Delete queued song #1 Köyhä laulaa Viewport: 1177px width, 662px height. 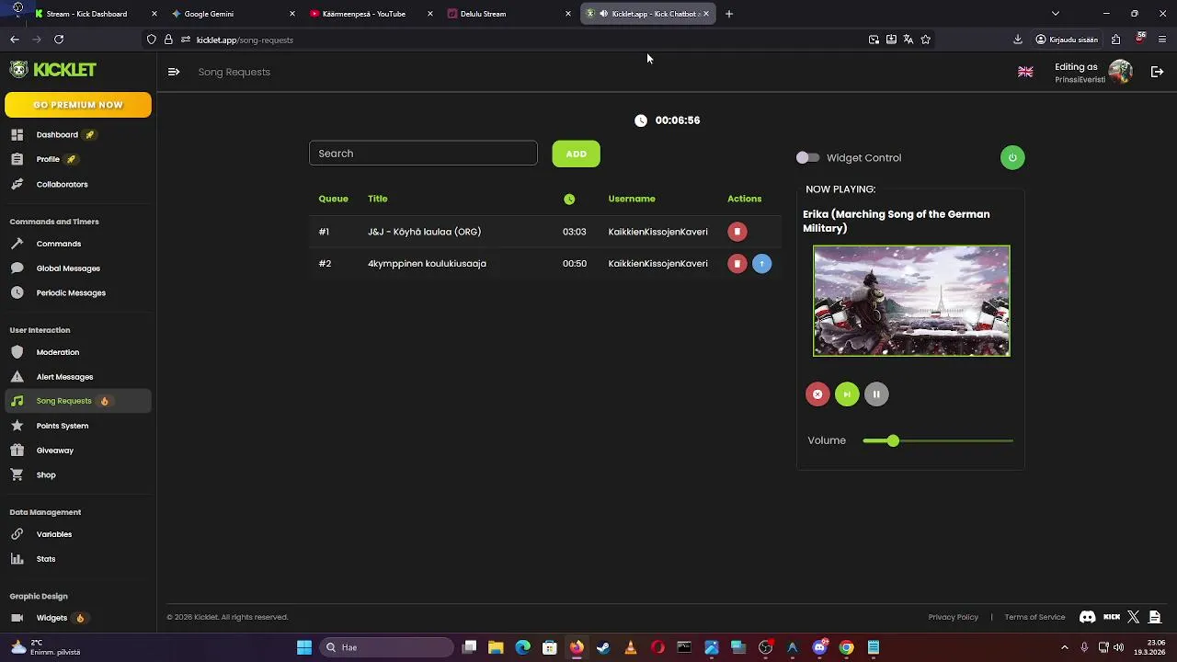737,232
